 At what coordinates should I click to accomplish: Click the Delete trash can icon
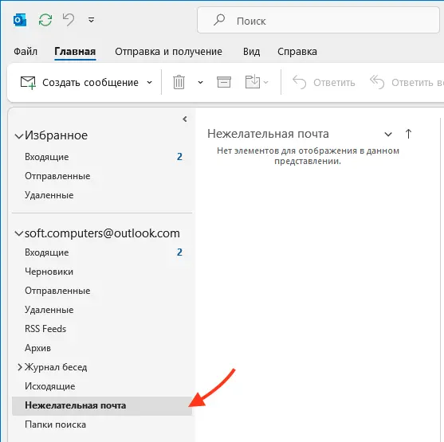click(x=179, y=82)
